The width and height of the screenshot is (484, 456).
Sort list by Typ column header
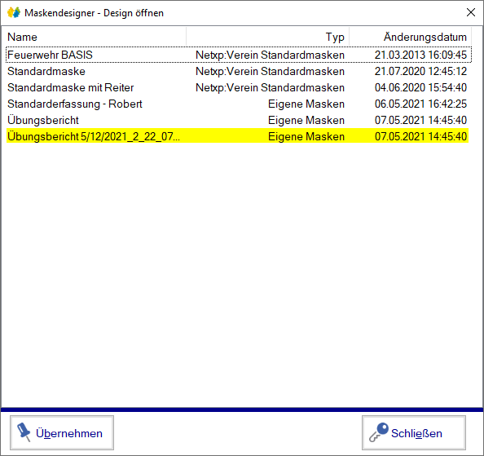[268, 37]
